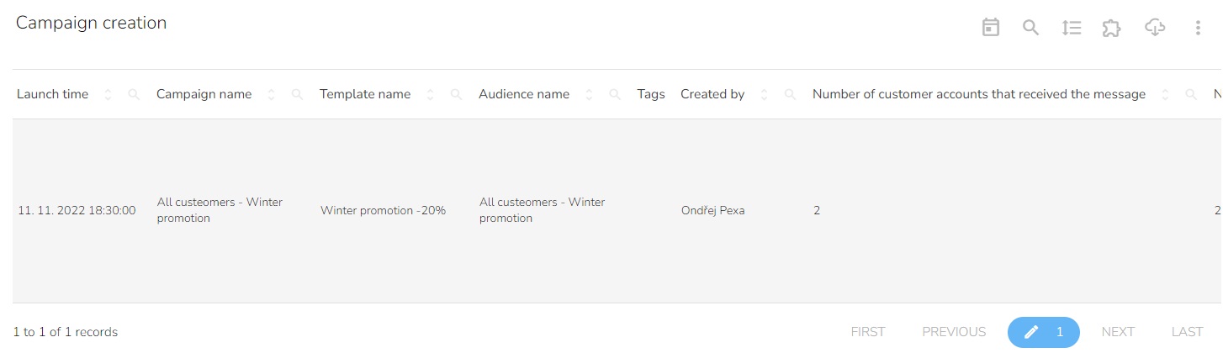Click the NEXT page button
The image size is (1223, 353).
[x=1118, y=332]
